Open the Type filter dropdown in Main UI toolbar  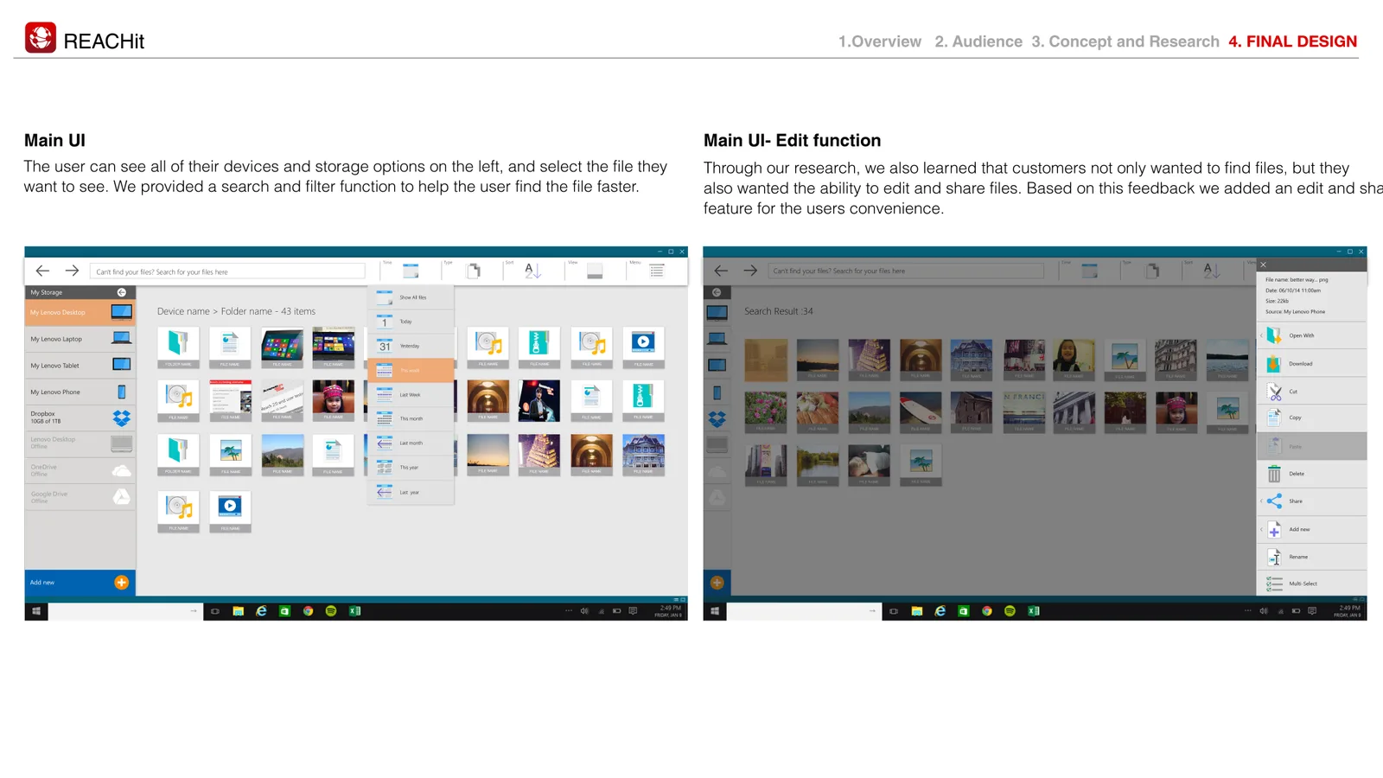(474, 271)
